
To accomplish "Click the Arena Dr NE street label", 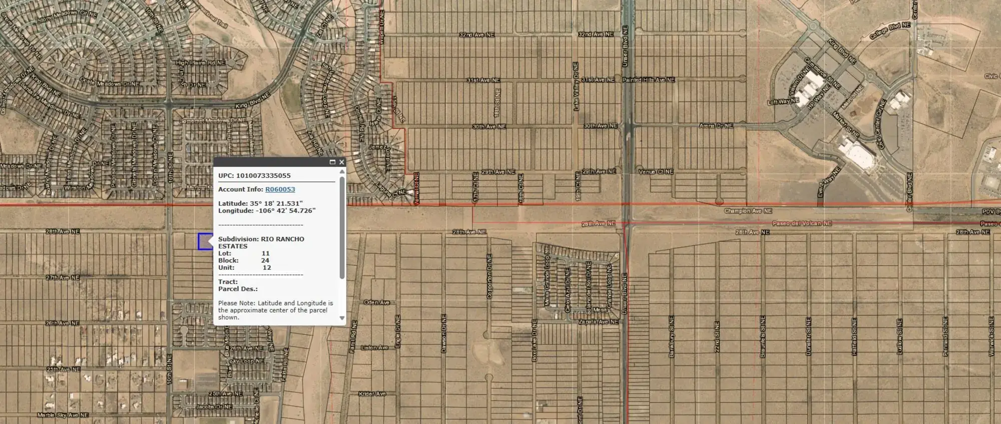I will [x=716, y=126].
